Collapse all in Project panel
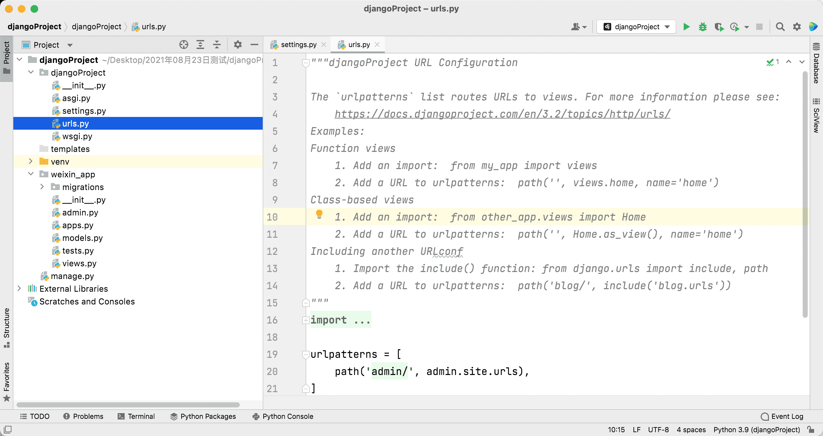Image resolution: width=823 pixels, height=436 pixels. (217, 45)
